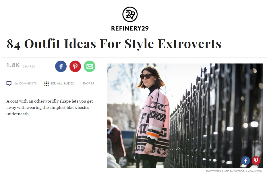Click the woman's sunglasses in the photo
267x185 pixels.
point(147,76)
